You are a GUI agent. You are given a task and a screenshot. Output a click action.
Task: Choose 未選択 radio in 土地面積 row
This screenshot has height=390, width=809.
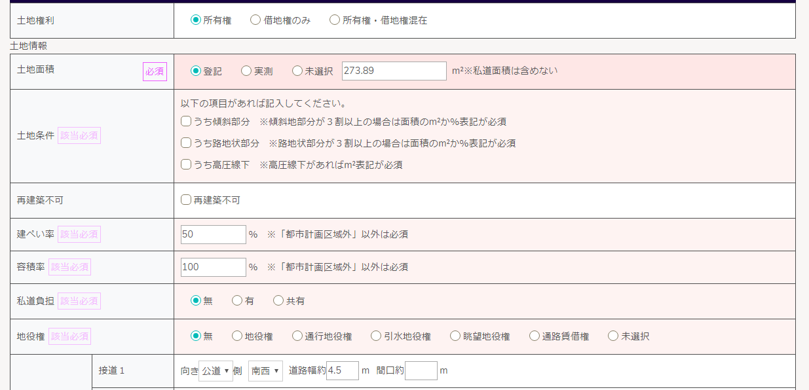(x=297, y=71)
